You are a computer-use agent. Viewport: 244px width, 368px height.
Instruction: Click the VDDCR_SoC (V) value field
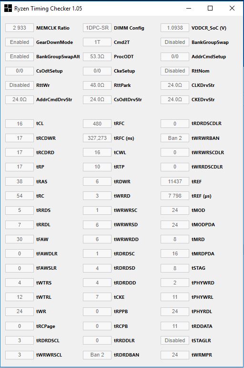[x=174, y=28]
